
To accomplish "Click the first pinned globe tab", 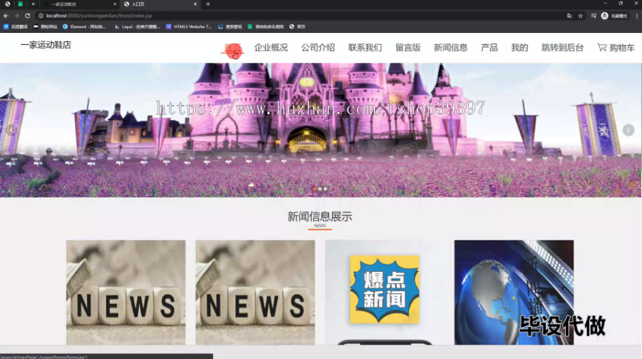I will 7,4.
